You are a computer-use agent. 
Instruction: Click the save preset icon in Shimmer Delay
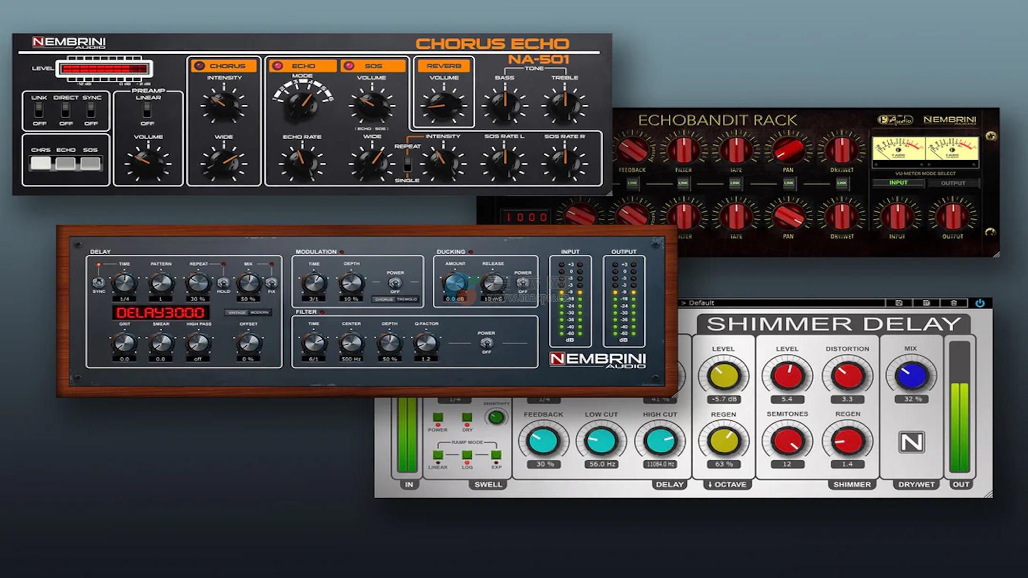pyautogui.click(x=899, y=303)
